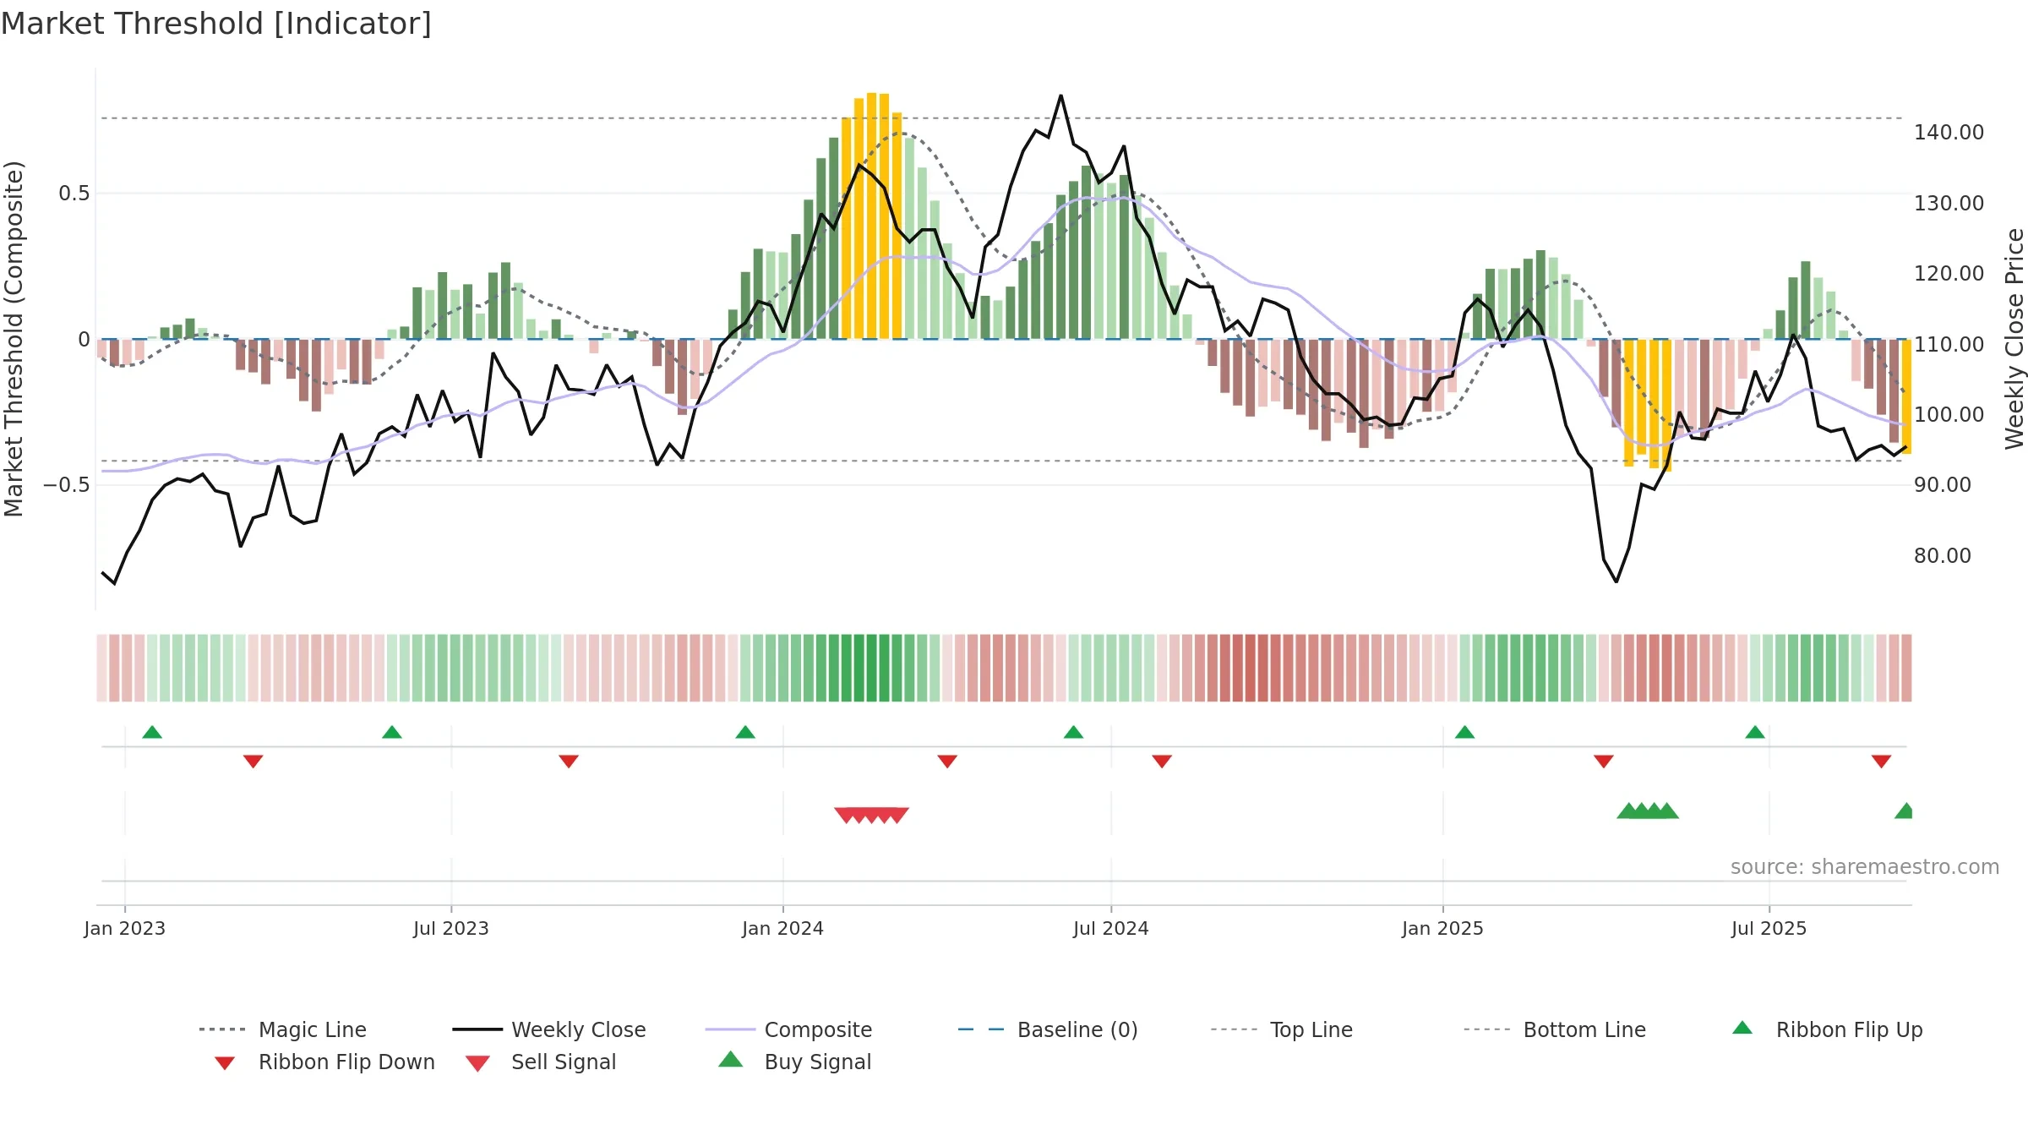Click the ribbon flip up marker before Jul 2023
Screen dimensions: 2028x1141
click(x=392, y=732)
